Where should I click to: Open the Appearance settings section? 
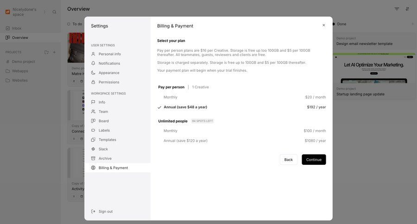(x=109, y=73)
